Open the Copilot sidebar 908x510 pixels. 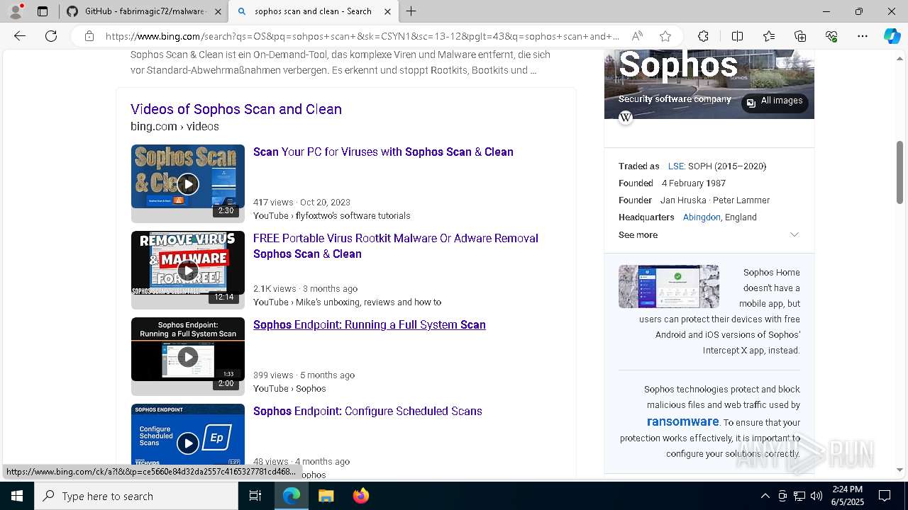pyautogui.click(x=892, y=36)
